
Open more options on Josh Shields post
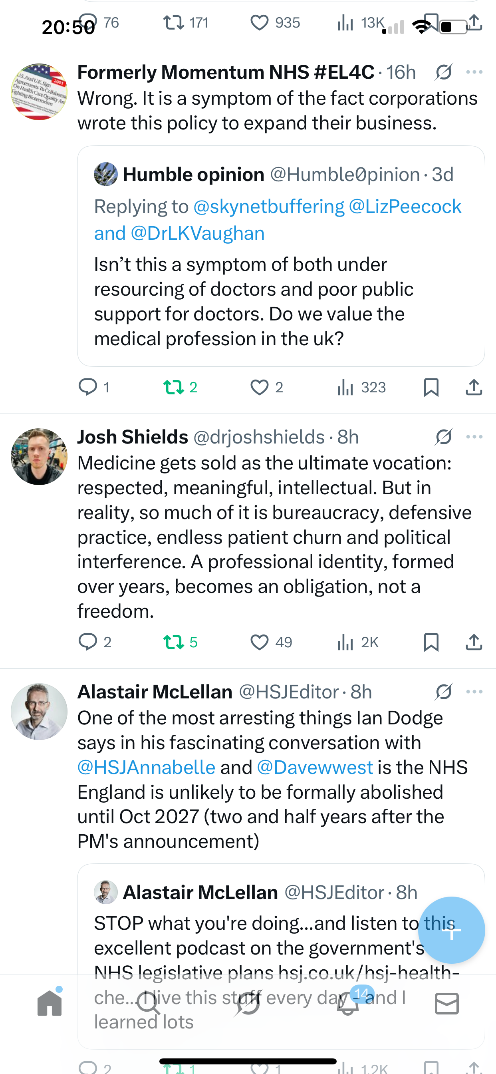click(x=474, y=437)
